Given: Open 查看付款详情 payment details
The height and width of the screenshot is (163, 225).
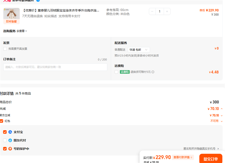Looking at the screenshot, I should tap(183, 157).
